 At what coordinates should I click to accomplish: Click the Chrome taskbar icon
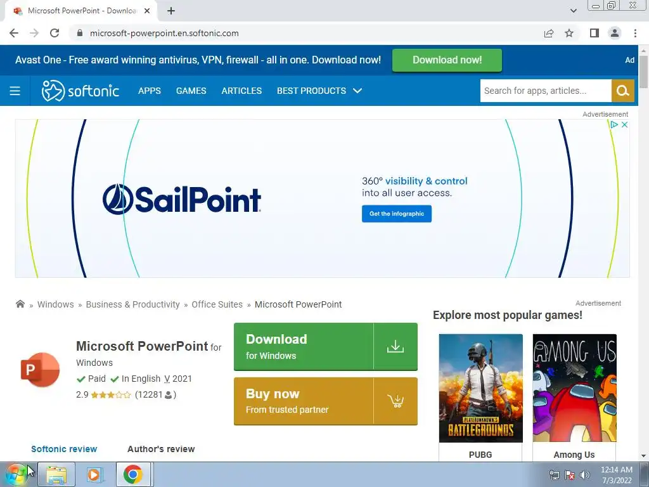point(133,474)
